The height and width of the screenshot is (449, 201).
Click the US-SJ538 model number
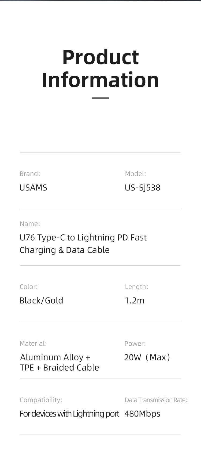[x=143, y=187]
